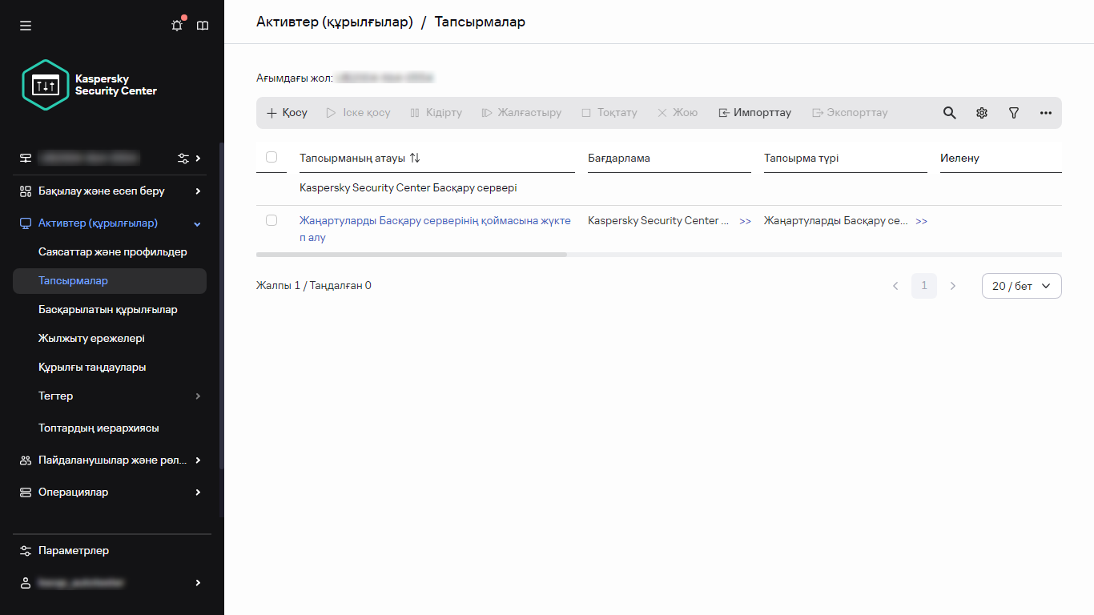This screenshot has width=1094, height=615.
Task: Go to next page arrow
Action: coord(953,286)
